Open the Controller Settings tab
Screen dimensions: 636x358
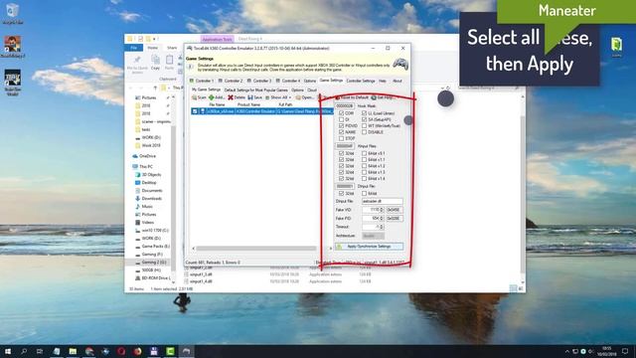click(x=361, y=81)
